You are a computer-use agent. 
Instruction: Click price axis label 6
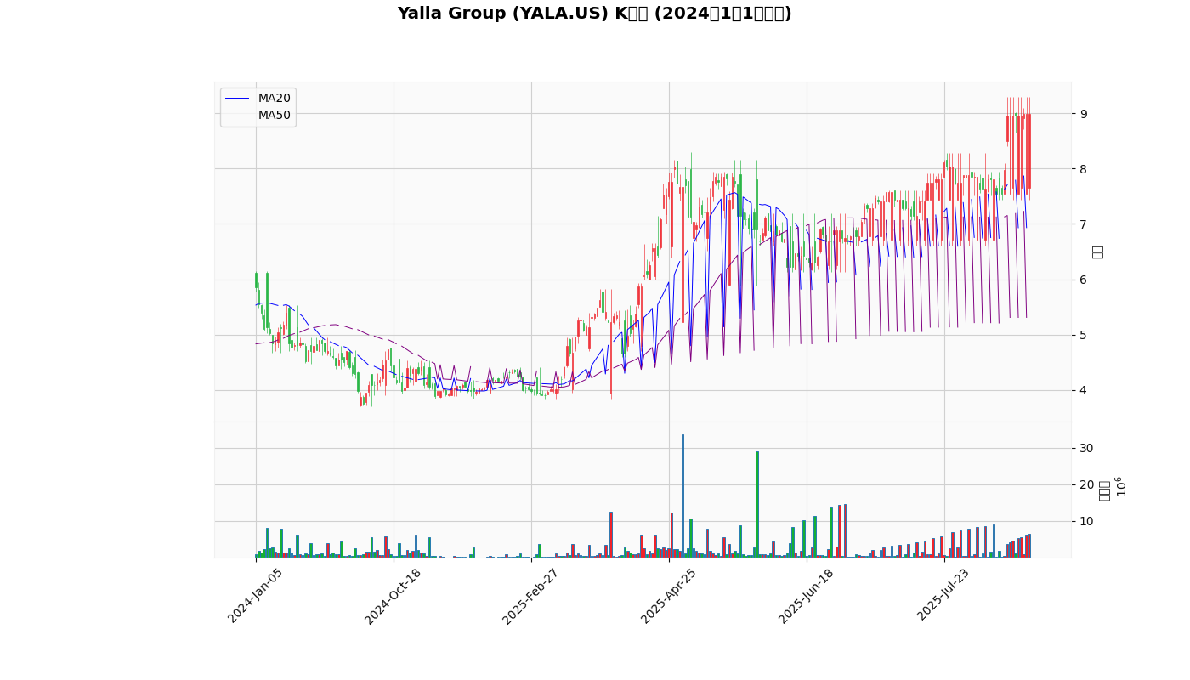tap(1084, 280)
